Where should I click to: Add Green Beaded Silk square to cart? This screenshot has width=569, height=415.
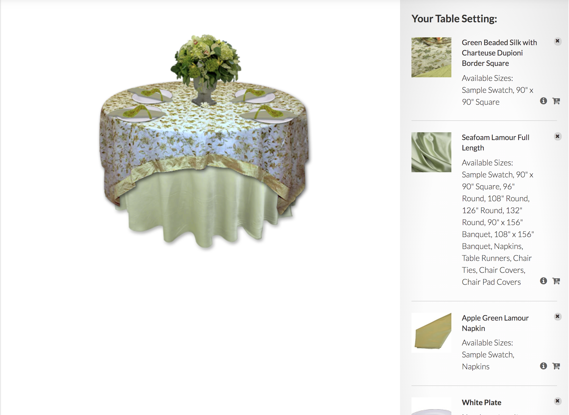[556, 101]
